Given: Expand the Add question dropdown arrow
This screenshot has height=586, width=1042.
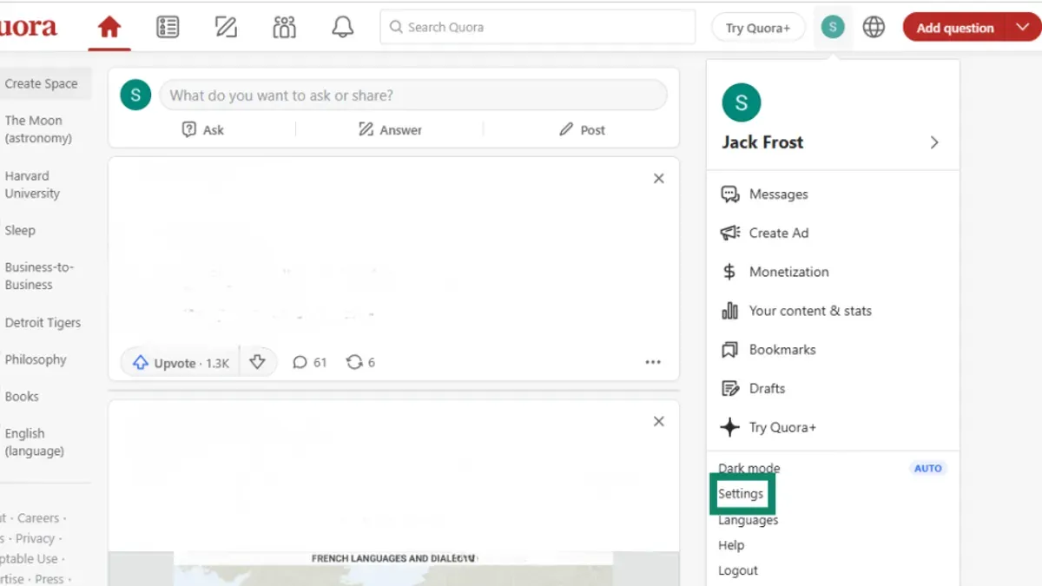Looking at the screenshot, I should tap(1023, 28).
